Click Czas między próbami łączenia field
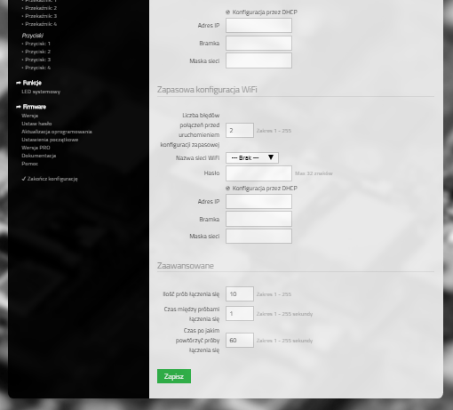Viewport: 453px width, 410px height. click(240, 314)
